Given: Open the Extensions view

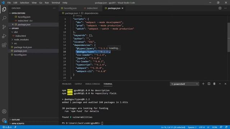Looking at the screenshot, I should (x=4, y=45).
